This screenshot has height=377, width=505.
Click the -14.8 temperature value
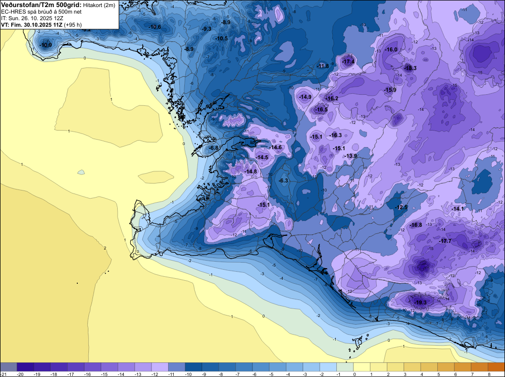pyautogui.click(x=251, y=172)
